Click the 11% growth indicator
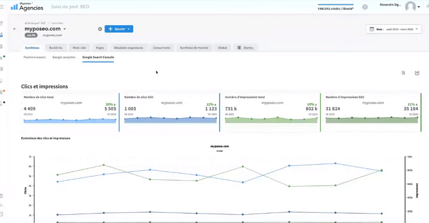The height and width of the screenshot is (223, 429). [x=413, y=104]
